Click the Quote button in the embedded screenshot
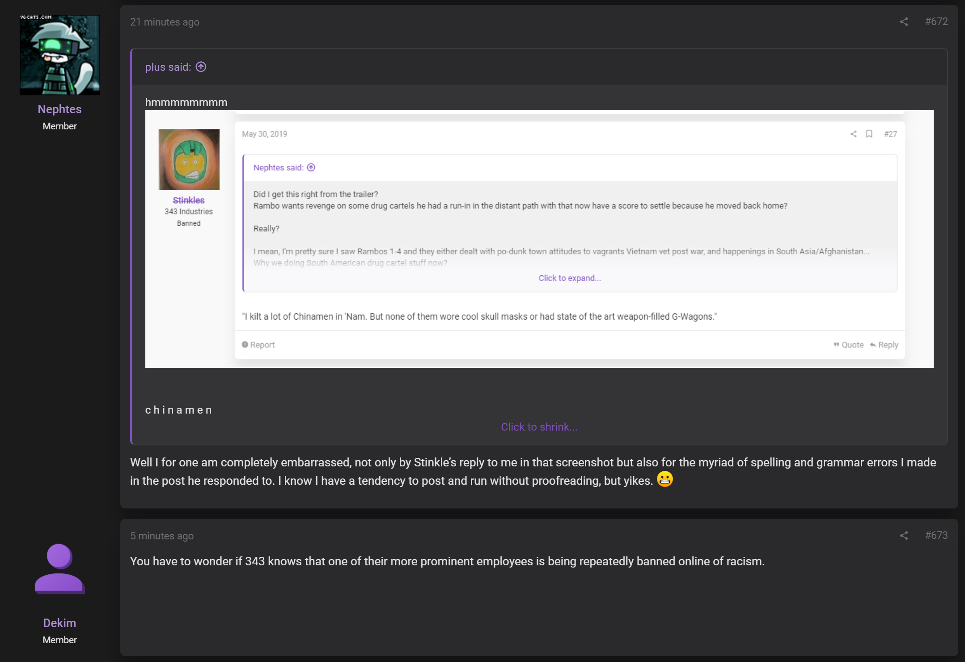The image size is (965, 662). tap(849, 345)
